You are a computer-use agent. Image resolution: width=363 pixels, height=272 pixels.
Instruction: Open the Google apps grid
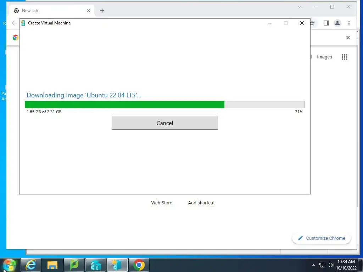point(345,57)
